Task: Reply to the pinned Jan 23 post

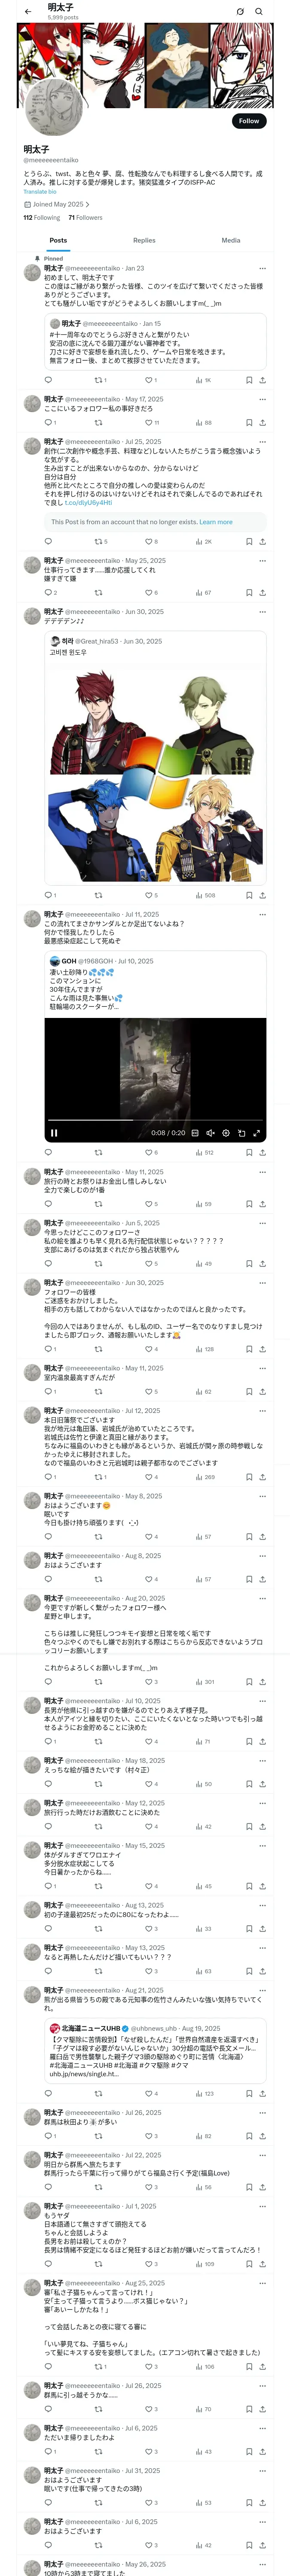Action: coord(48,380)
